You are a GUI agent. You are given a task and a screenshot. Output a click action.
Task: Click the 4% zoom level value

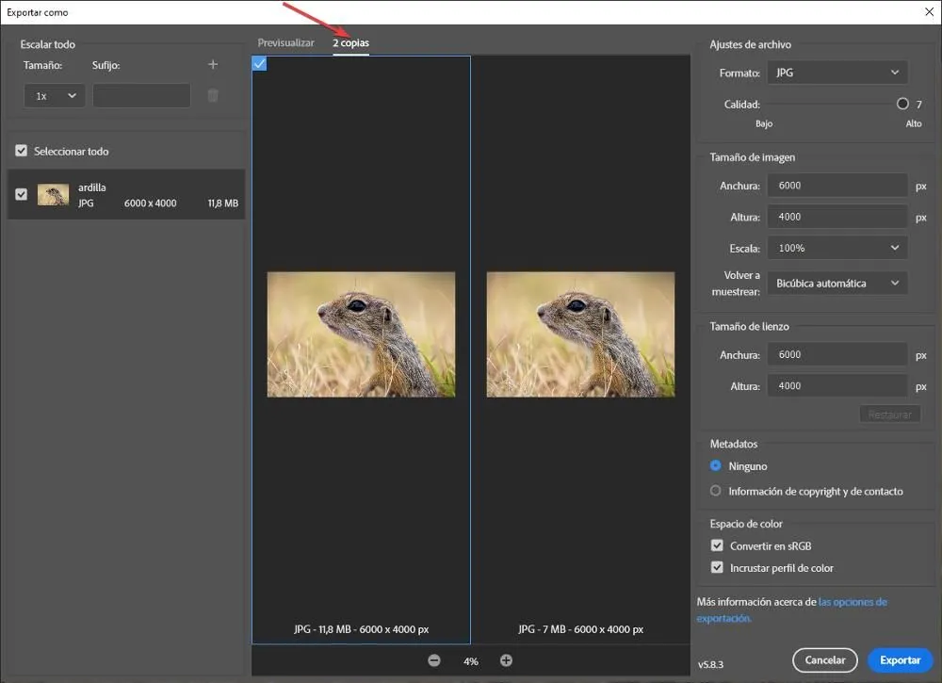click(470, 661)
